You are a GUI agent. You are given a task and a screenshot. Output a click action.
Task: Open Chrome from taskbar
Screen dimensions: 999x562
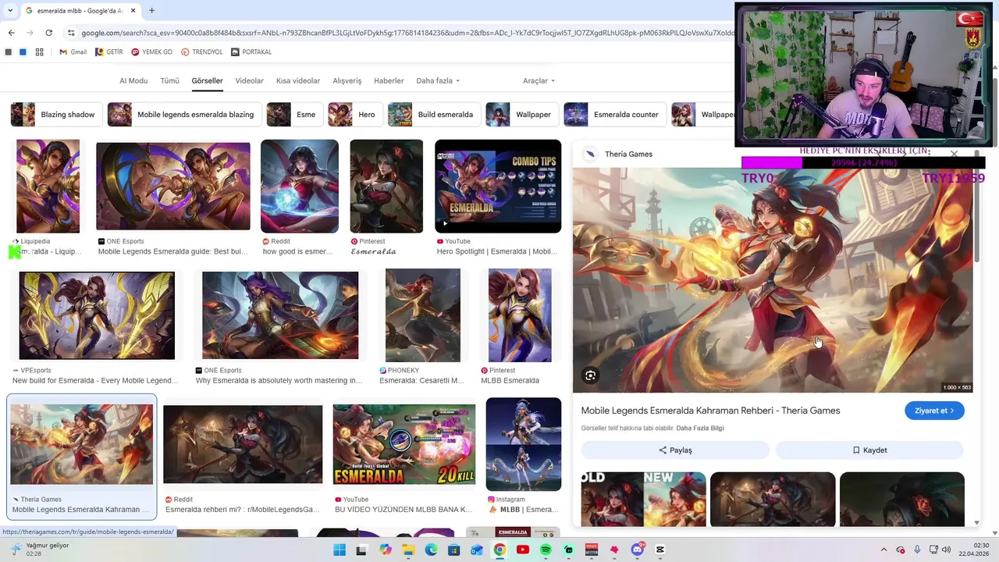(499, 550)
